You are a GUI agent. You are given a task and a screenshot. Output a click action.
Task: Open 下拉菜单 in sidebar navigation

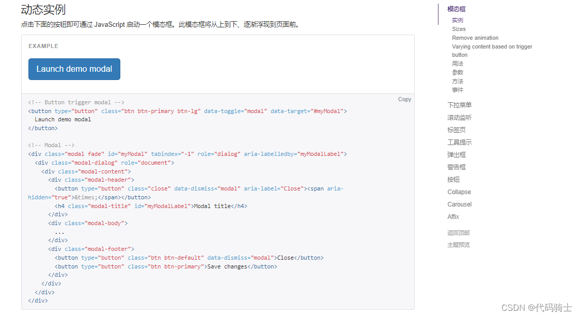pos(459,105)
